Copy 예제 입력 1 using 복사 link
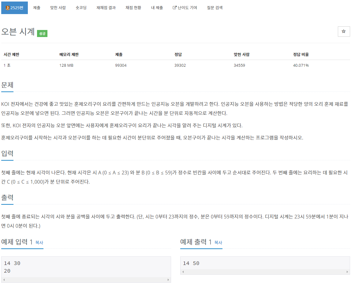The width and height of the screenshot is (351, 283). (x=39, y=243)
